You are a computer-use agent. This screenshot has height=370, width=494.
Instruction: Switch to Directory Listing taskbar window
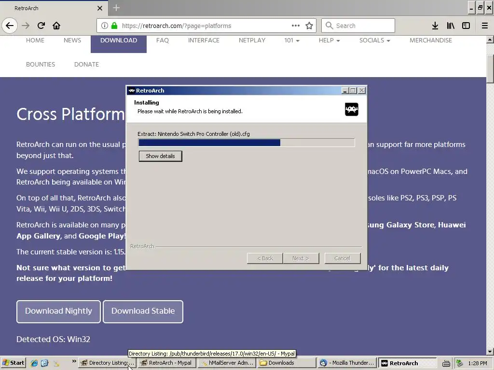coord(107,363)
